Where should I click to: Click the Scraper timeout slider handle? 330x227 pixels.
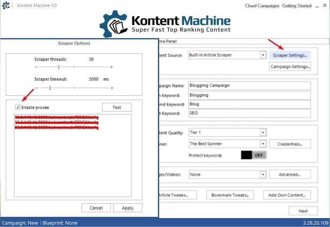(50, 88)
